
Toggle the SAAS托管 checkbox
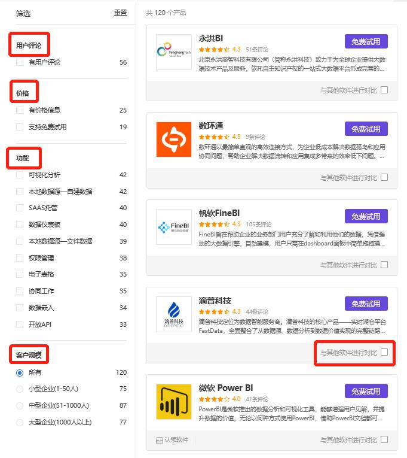tap(20, 208)
